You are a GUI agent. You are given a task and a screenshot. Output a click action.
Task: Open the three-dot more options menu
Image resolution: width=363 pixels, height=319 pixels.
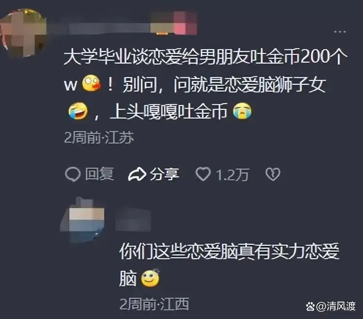click(x=340, y=31)
